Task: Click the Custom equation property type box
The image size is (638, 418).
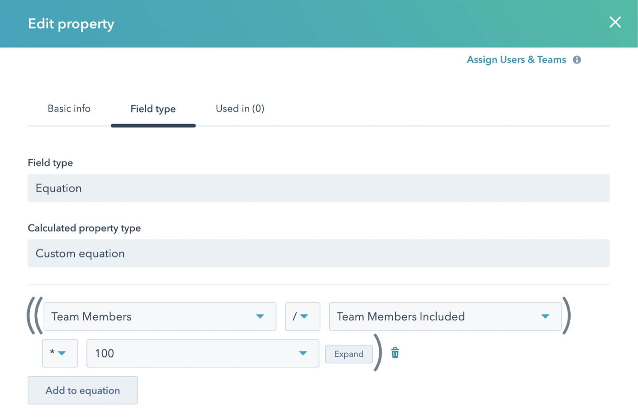Action: pyautogui.click(x=319, y=253)
